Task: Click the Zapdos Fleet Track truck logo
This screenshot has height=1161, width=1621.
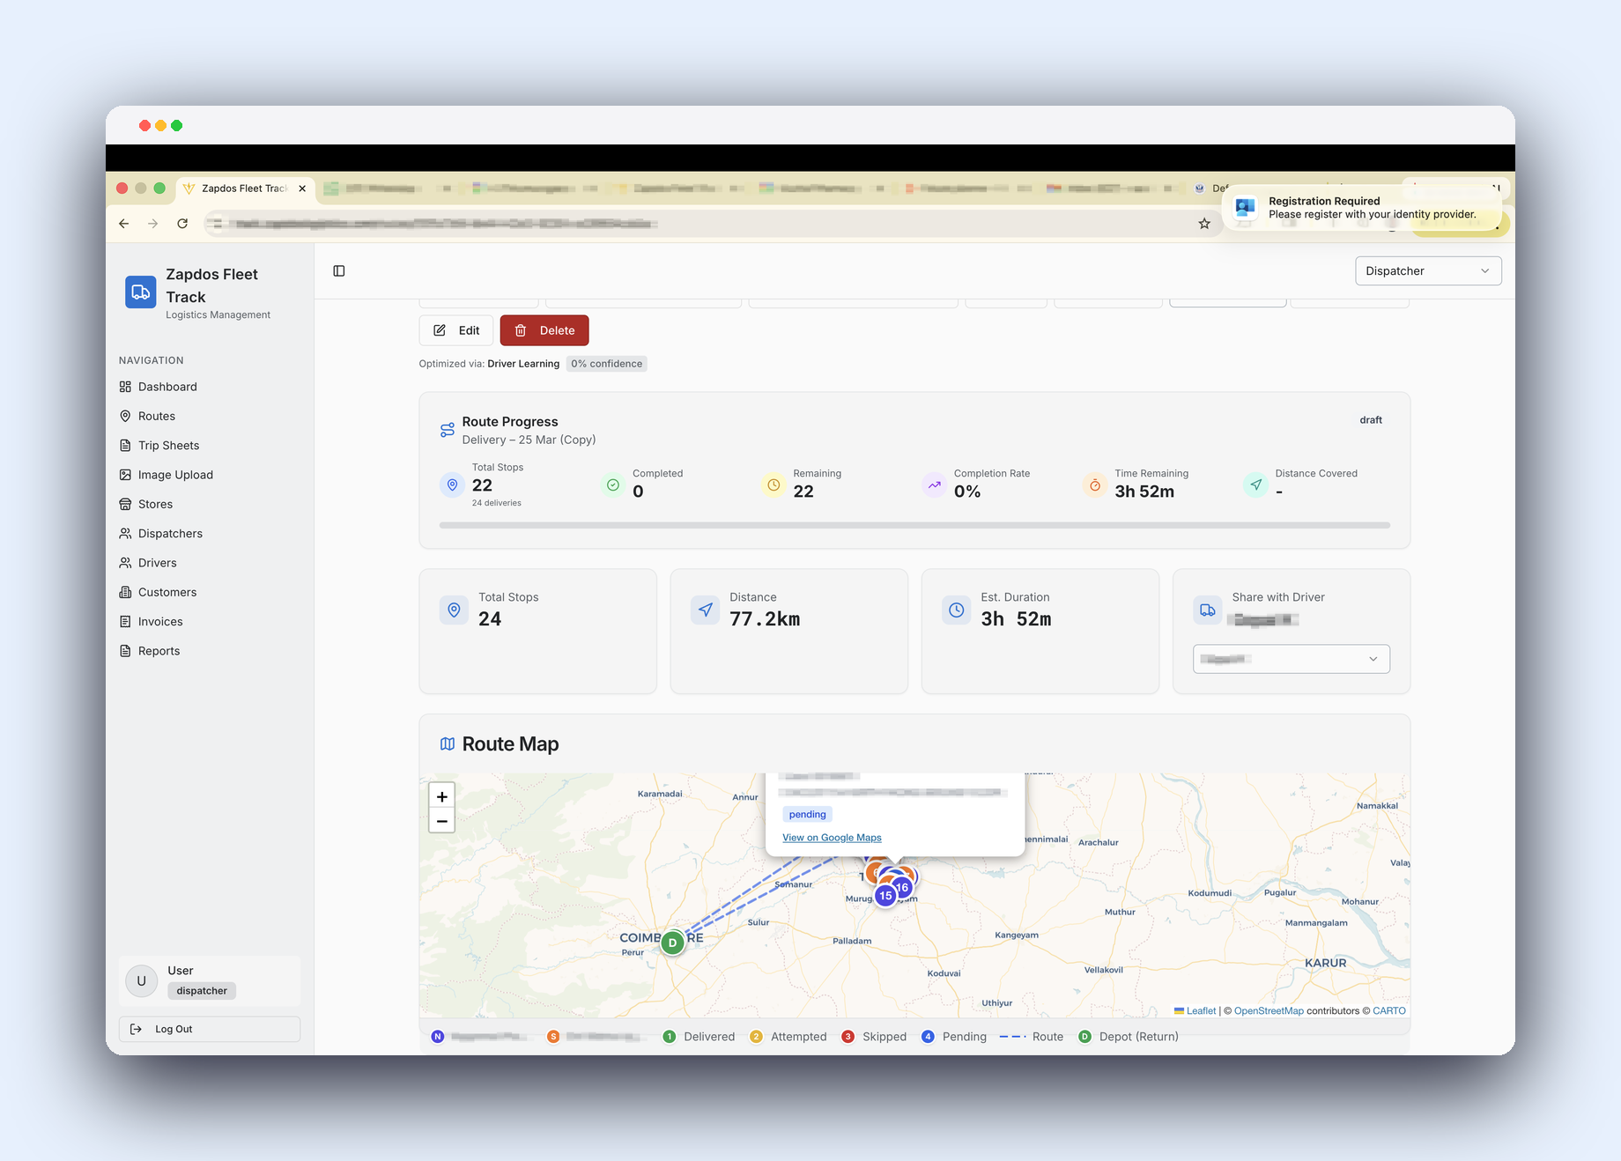Action: tap(140, 292)
